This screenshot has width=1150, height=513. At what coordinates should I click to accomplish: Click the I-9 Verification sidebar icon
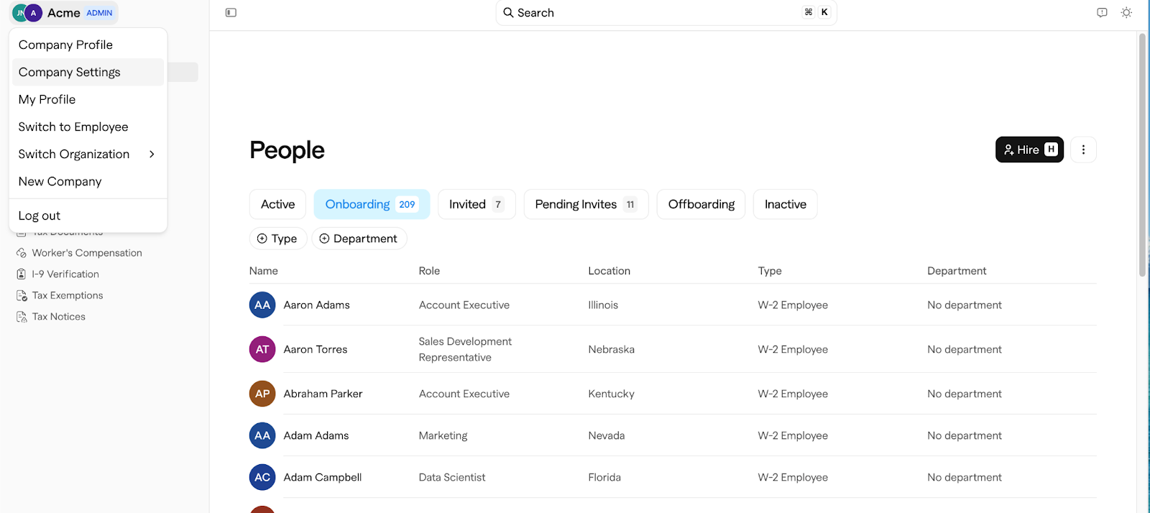22,274
